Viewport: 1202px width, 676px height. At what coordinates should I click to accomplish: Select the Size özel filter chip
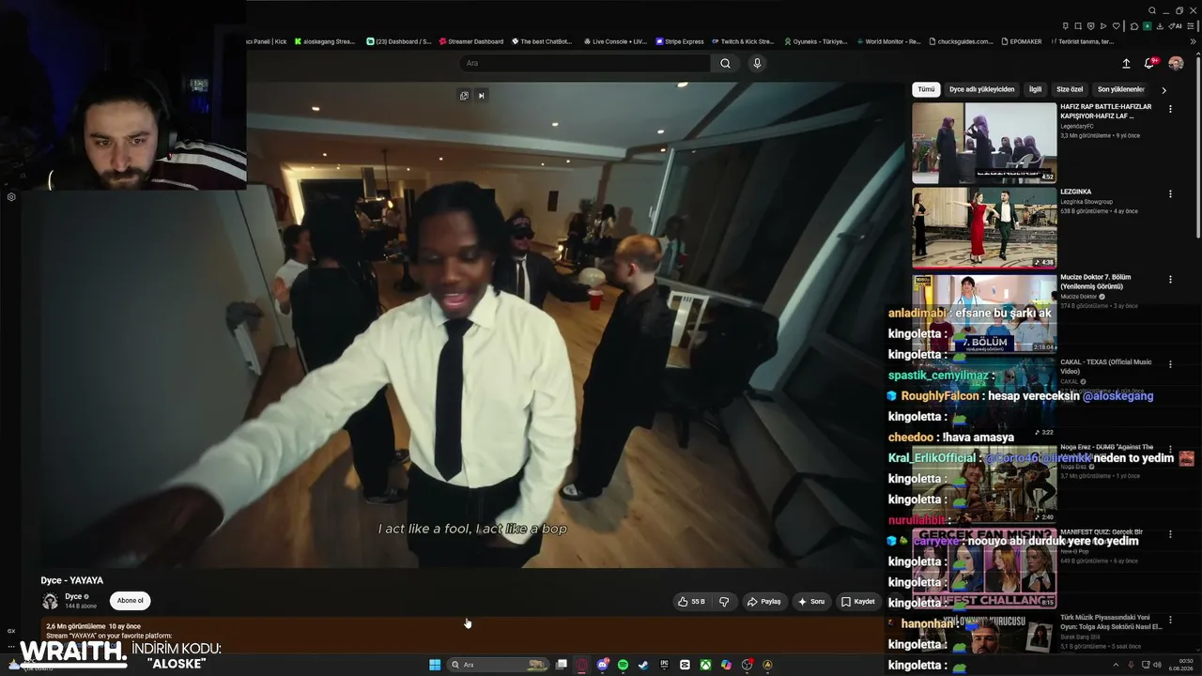point(1070,89)
